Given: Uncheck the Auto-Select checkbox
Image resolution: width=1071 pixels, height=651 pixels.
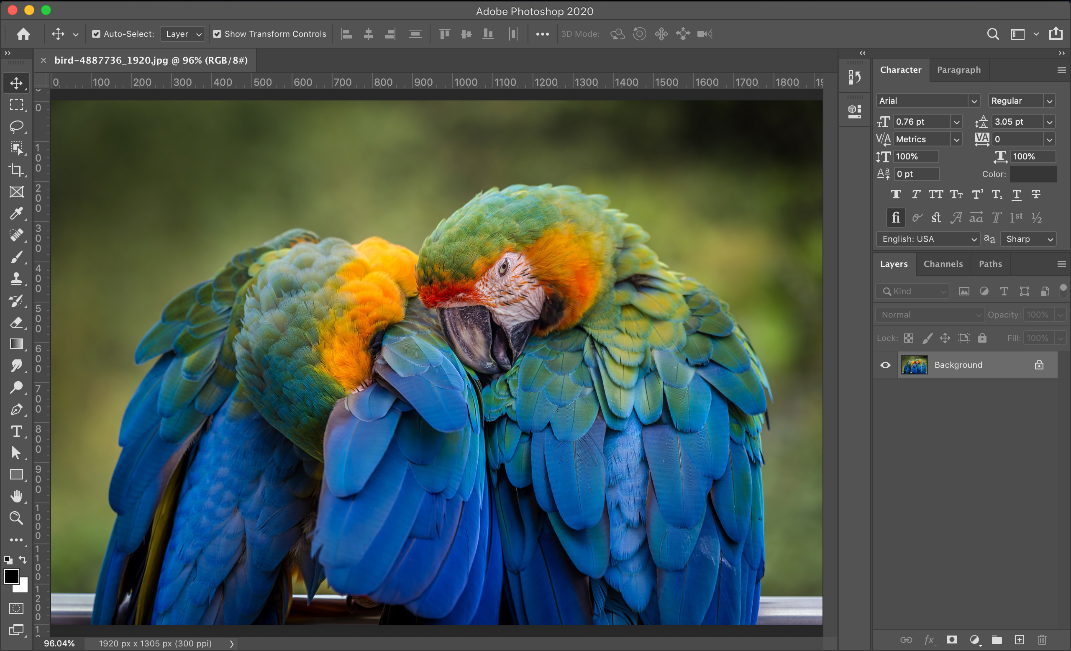Looking at the screenshot, I should click(96, 34).
